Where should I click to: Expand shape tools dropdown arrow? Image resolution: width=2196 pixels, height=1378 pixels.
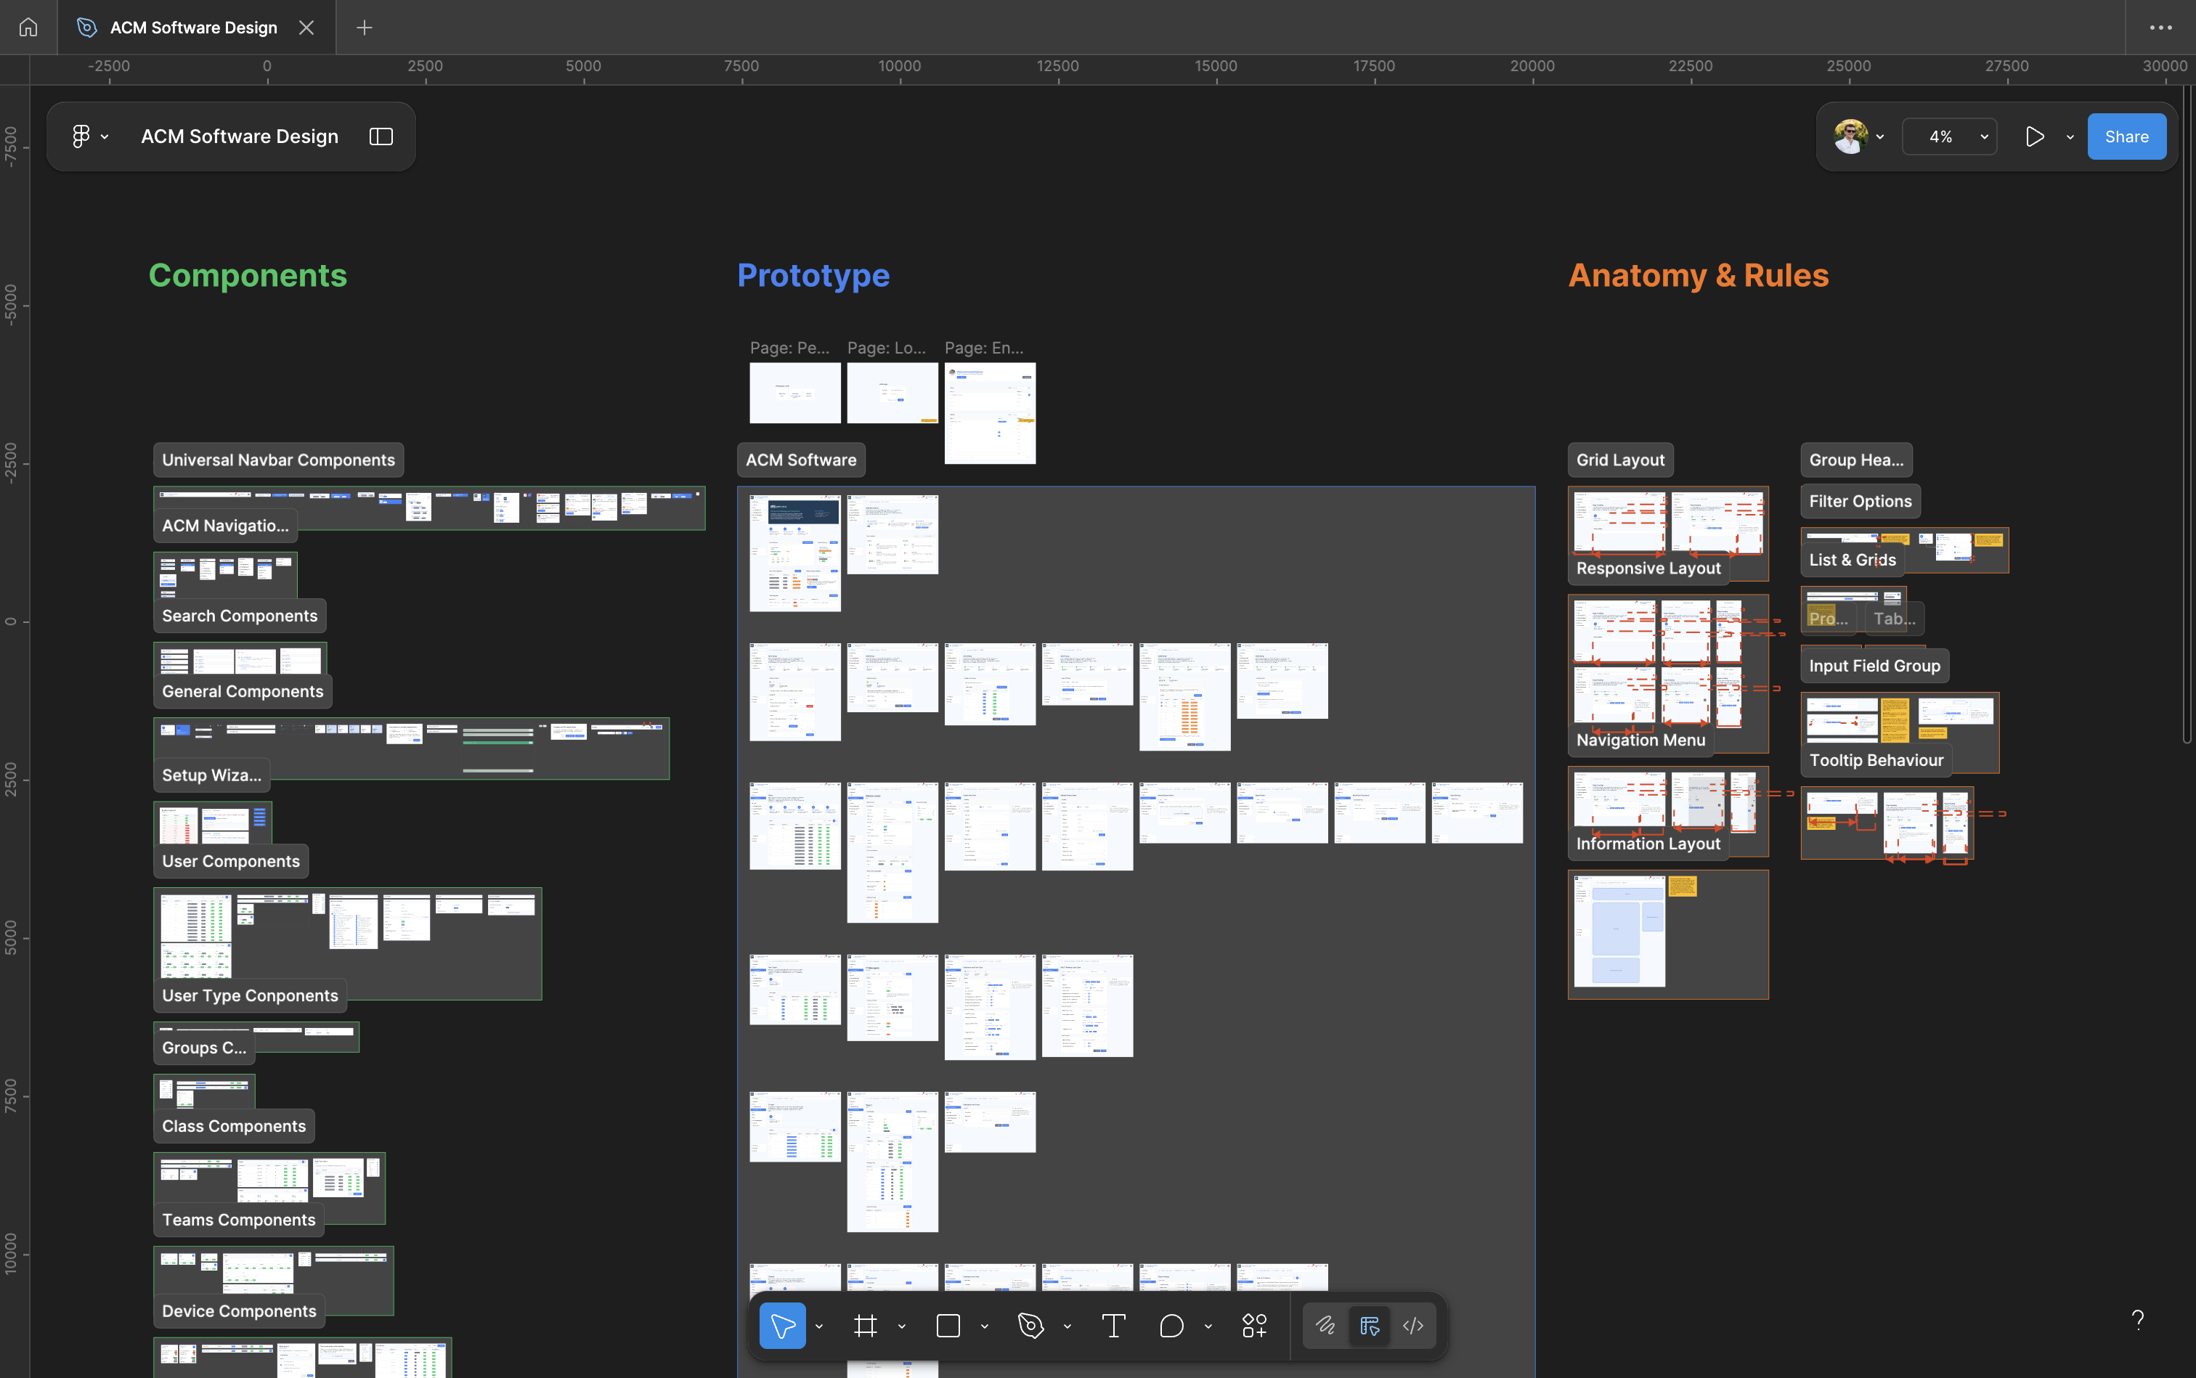pyautogui.click(x=985, y=1327)
